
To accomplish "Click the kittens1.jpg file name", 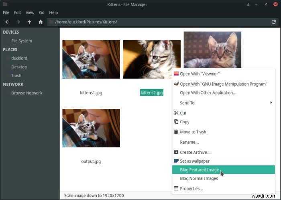I will [91, 93].
